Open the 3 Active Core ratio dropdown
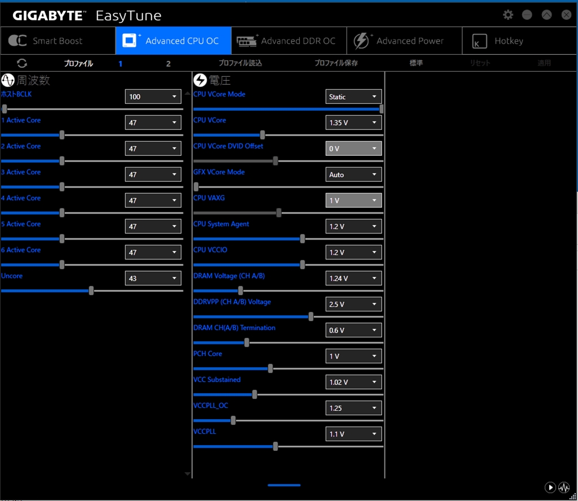The image size is (578, 501). pos(153,175)
